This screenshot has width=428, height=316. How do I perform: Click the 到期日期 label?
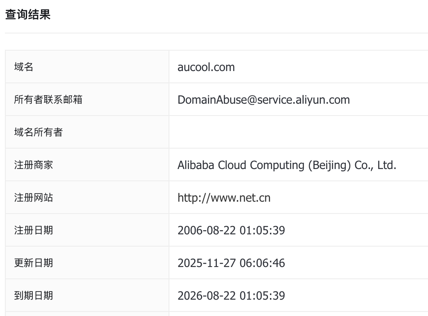click(x=34, y=296)
